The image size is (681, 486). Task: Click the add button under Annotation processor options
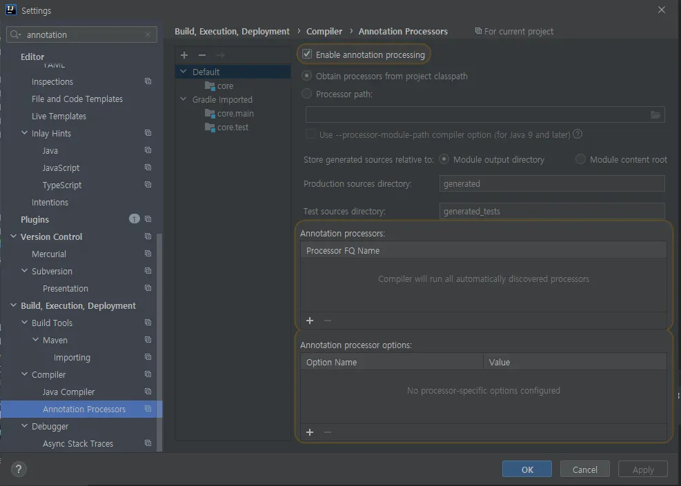coord(310,432)
